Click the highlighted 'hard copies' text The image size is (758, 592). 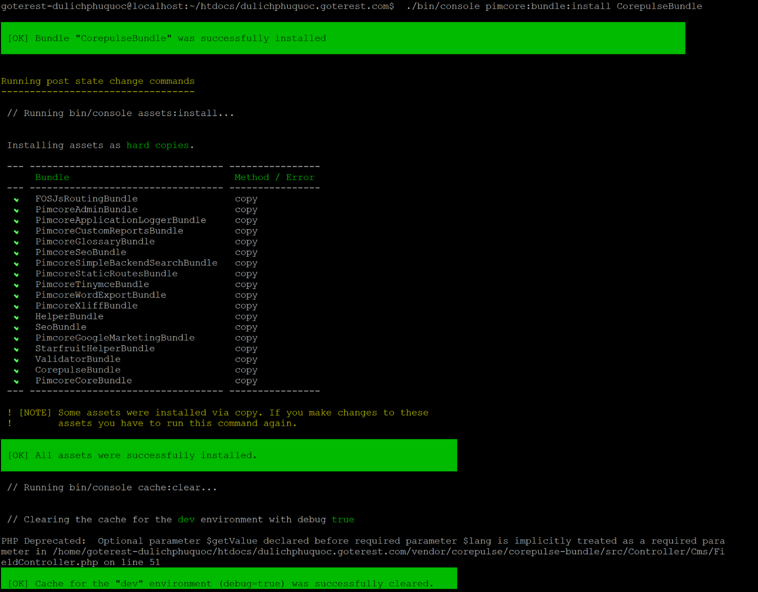158,145
